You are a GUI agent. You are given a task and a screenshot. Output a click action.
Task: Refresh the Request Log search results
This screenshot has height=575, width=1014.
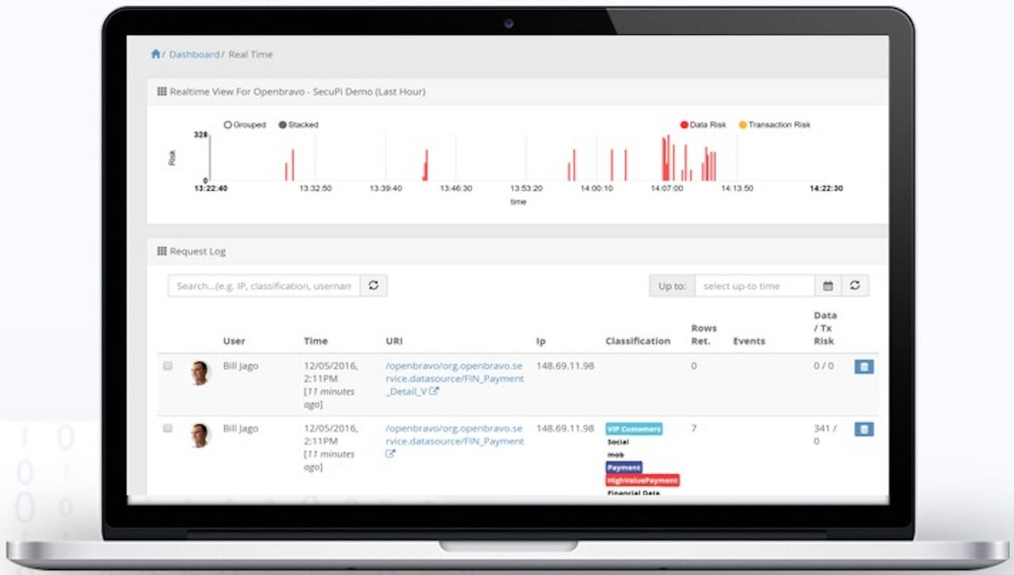click(x=373, y=285)
